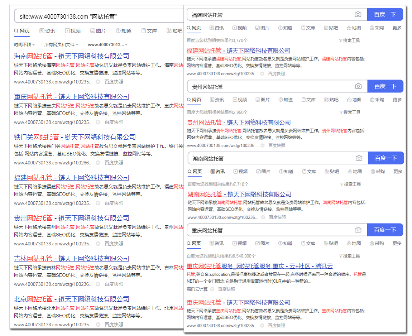The width and height of the screenshot is (412, 336).
Task: Open the 海南网站托管 - 链天下网络科技有限公司 result
Action: [x=71, y=56]
